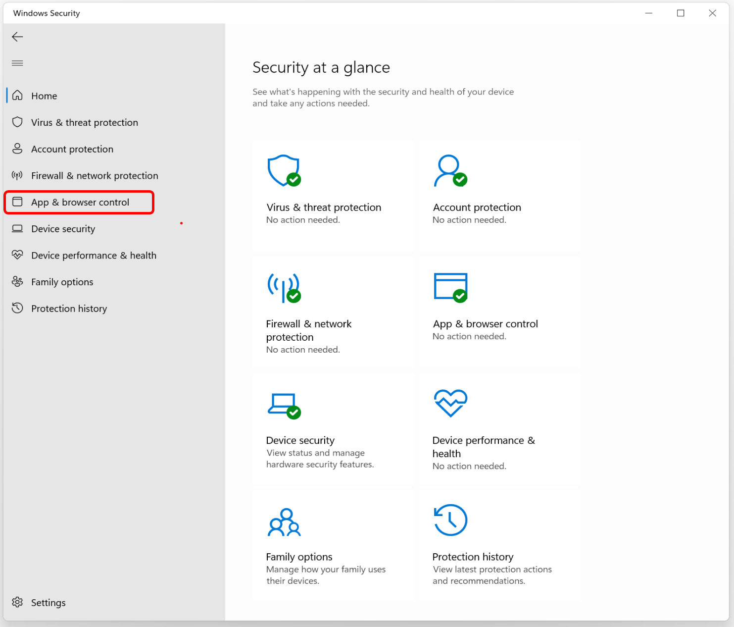Open Family options from the sidebar

tap(62, 282)
